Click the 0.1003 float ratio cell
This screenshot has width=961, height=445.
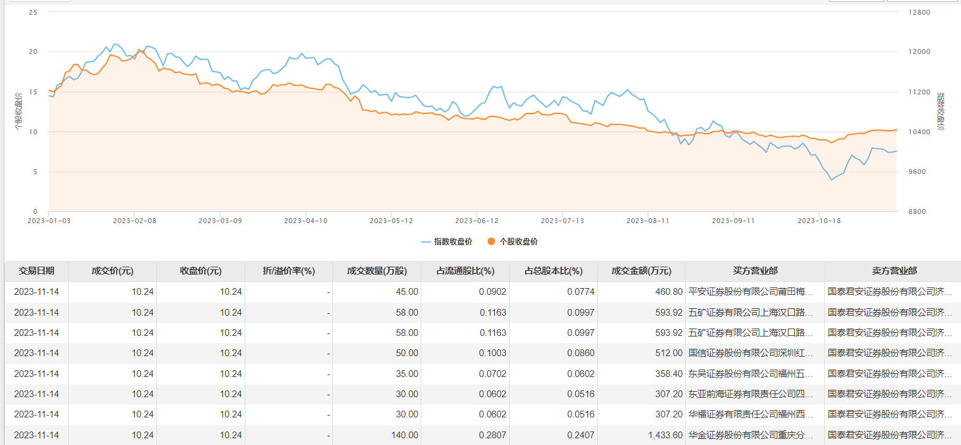[x=465, y=353]
